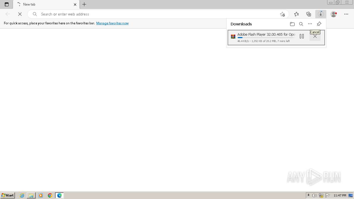Image resolution: width=354 pixels, height=199 pixels.
Task: Open a new tab with plus button
Action: coord(84,4)
